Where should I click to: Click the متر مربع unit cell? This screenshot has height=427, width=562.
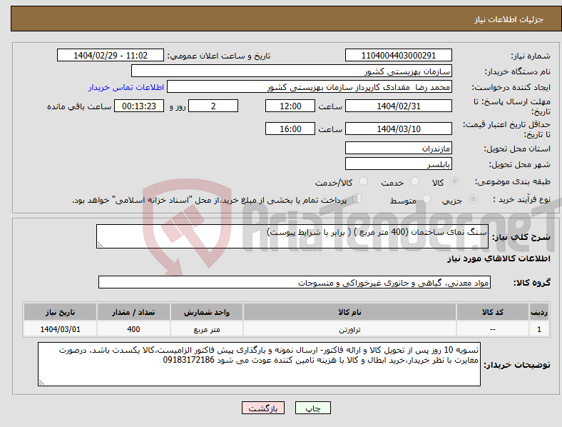[x=206, y=329]
